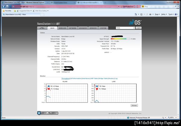The image size is (181, 126).
Task: Open the search provider dropdown arrow
Action: 178,7
